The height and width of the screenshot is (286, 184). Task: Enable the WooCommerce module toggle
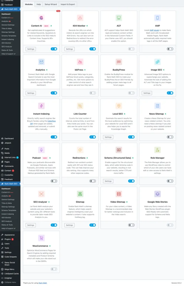[54, 269]
